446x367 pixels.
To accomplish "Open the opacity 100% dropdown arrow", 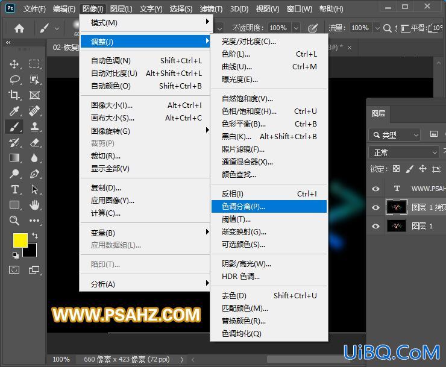I will [x=296, y=28].
